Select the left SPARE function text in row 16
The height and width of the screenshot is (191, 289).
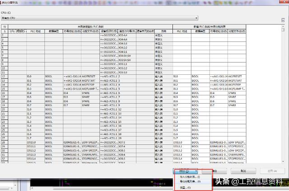[90, 93]
